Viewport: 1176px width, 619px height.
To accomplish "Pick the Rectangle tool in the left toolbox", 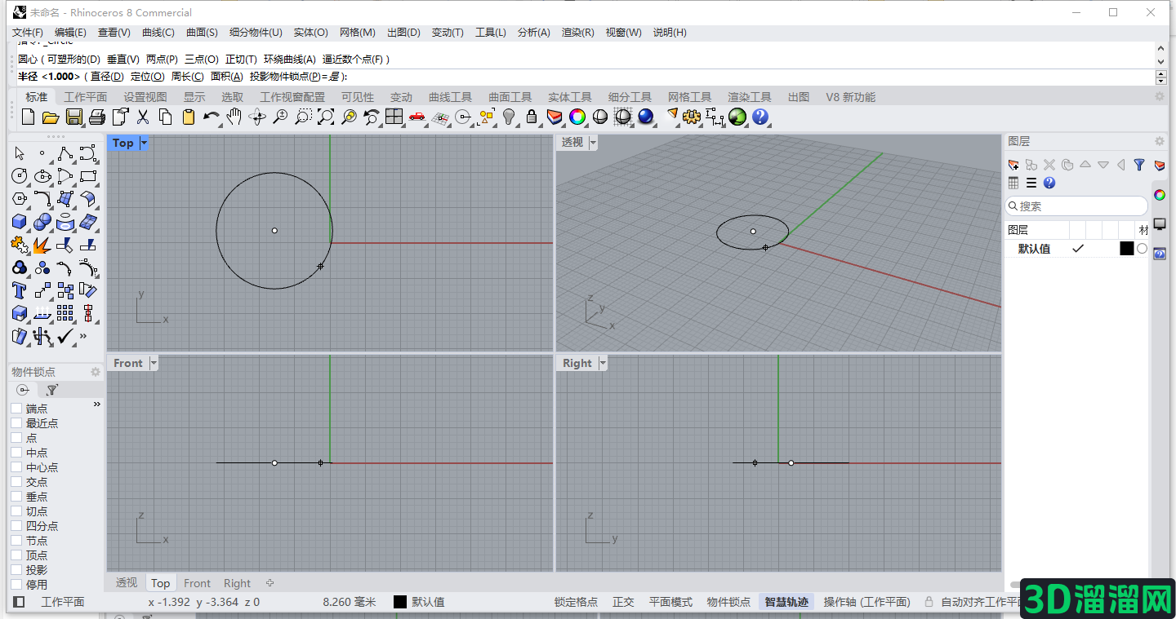I will [88, 176].
